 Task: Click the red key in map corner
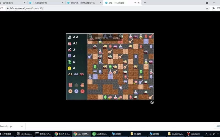(151, 36)
